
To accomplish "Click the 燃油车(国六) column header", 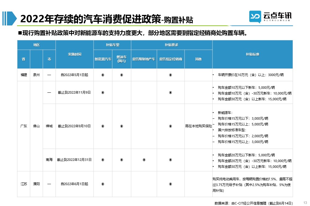I will click(x=121, y=59).
